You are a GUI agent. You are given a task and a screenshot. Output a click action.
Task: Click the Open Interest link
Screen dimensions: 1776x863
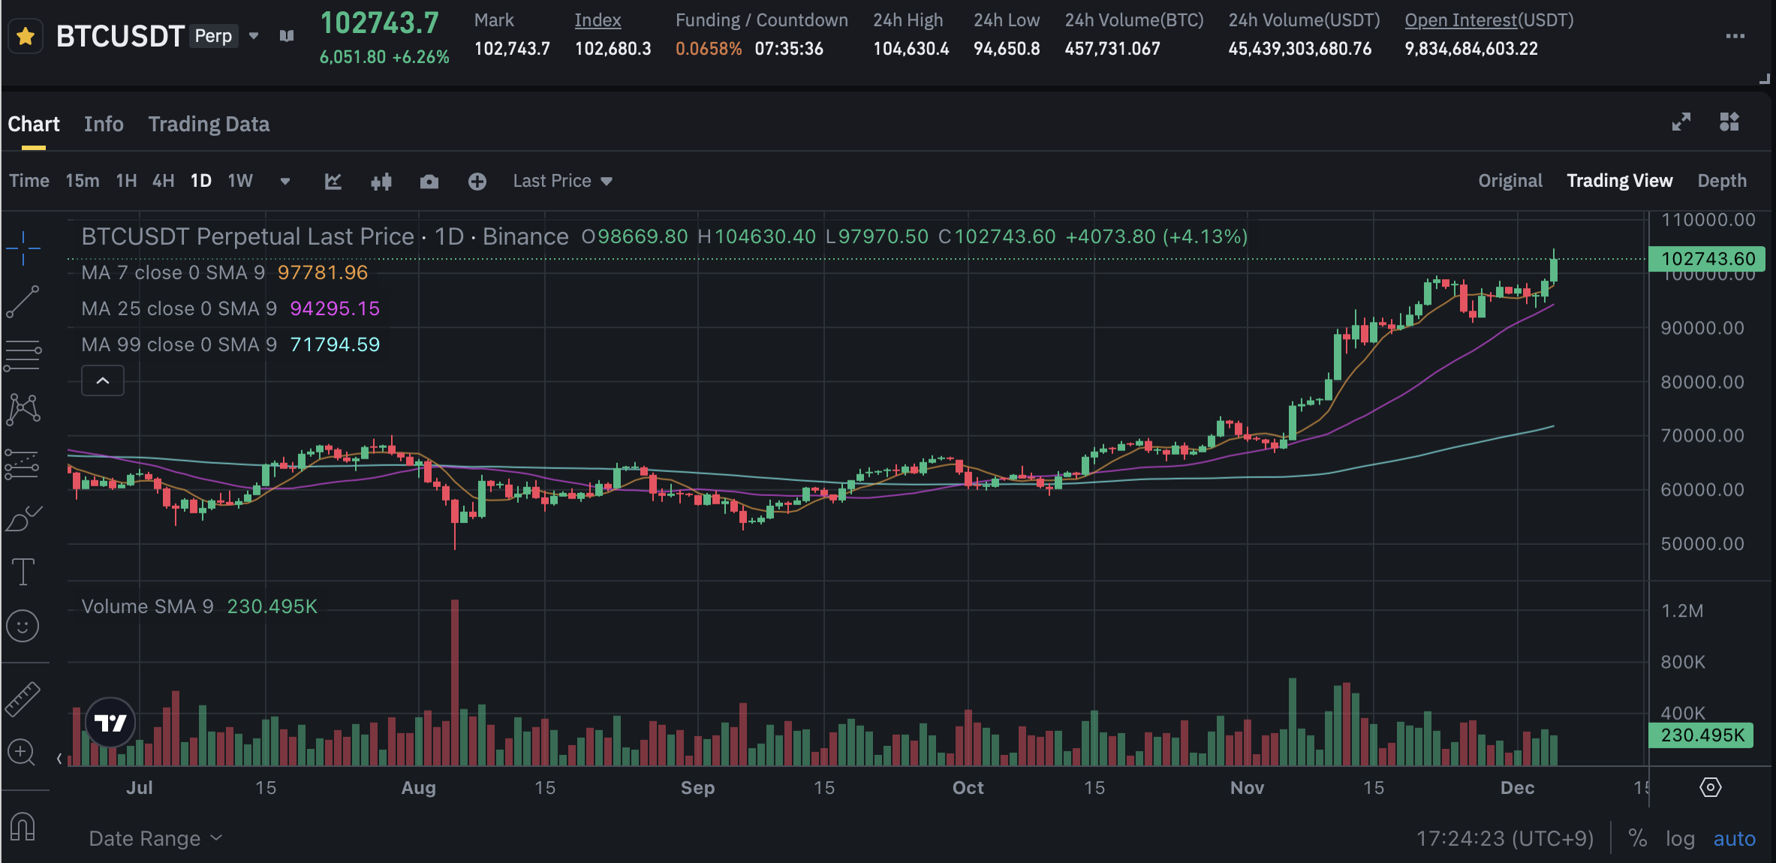coord(1460,20)
